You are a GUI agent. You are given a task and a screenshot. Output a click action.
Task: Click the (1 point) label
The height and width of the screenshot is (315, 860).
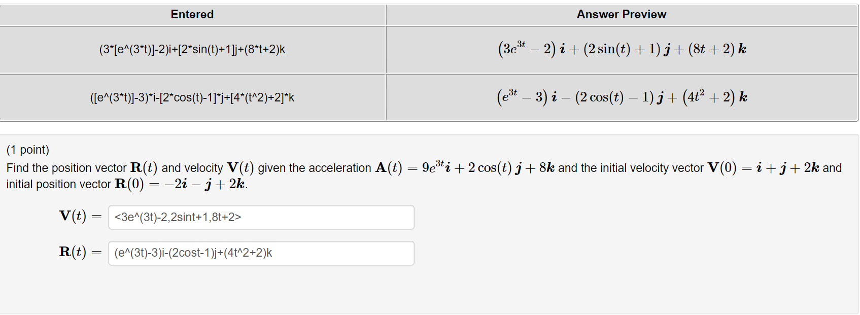coord(27,150)
